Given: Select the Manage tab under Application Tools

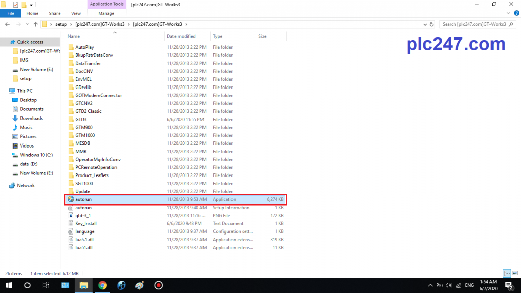Looking at the screenshot, I should 106,13.
